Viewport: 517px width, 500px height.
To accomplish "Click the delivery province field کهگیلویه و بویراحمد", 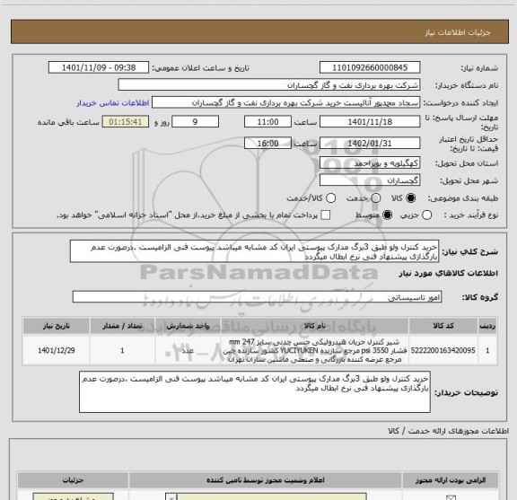I will (370, 163).
